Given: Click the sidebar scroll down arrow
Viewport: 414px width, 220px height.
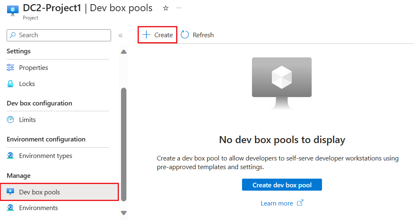Looking at the screenshot, I should (x=123, y=213).
